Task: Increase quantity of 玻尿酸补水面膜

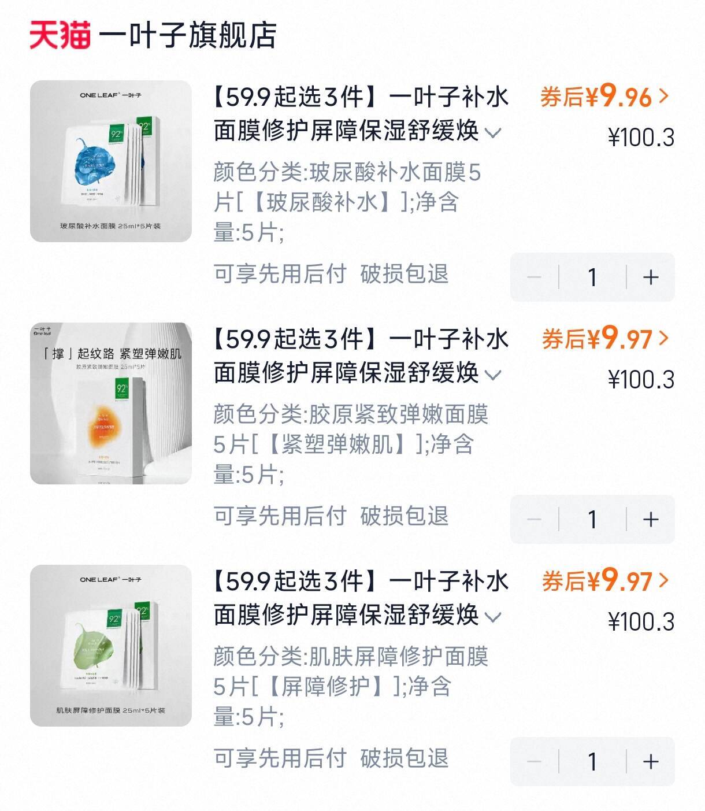Action: (651, 277)
